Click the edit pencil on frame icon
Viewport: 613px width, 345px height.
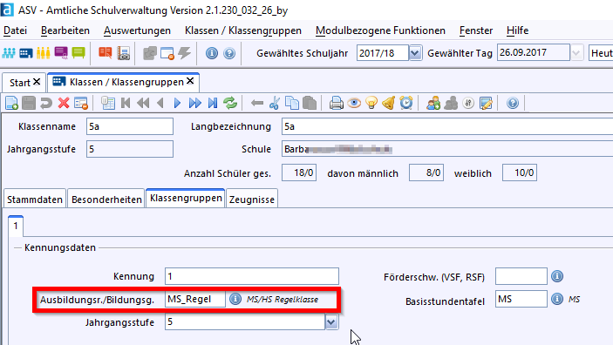[486, 103]
